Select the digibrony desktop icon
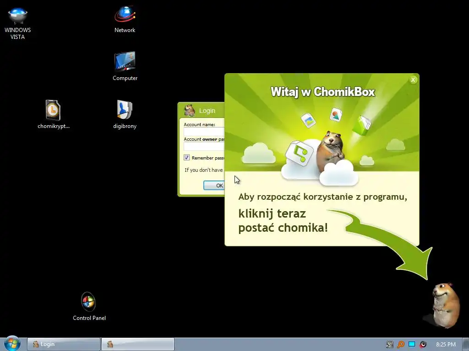The width and height of the screenshot is (469, 351). (x=125, y=114)
